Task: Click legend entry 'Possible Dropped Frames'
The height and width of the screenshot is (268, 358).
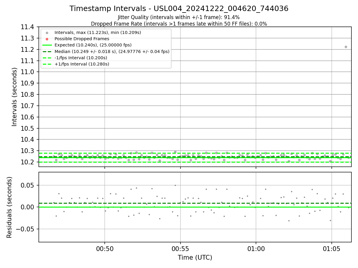Action: coord(82,39)
